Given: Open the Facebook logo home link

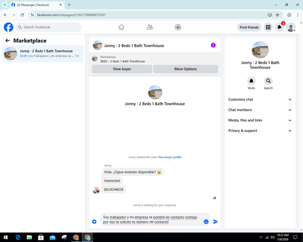Looking at the screenshot, I should [8, 27].
